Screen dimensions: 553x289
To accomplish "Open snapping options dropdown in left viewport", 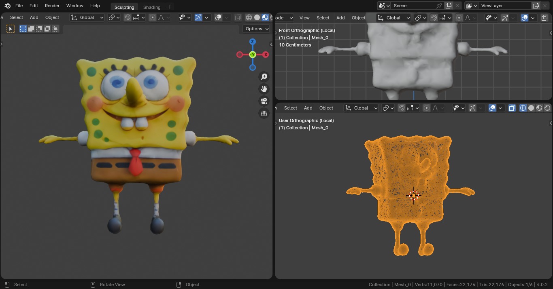I will click(x=138, y=17).
